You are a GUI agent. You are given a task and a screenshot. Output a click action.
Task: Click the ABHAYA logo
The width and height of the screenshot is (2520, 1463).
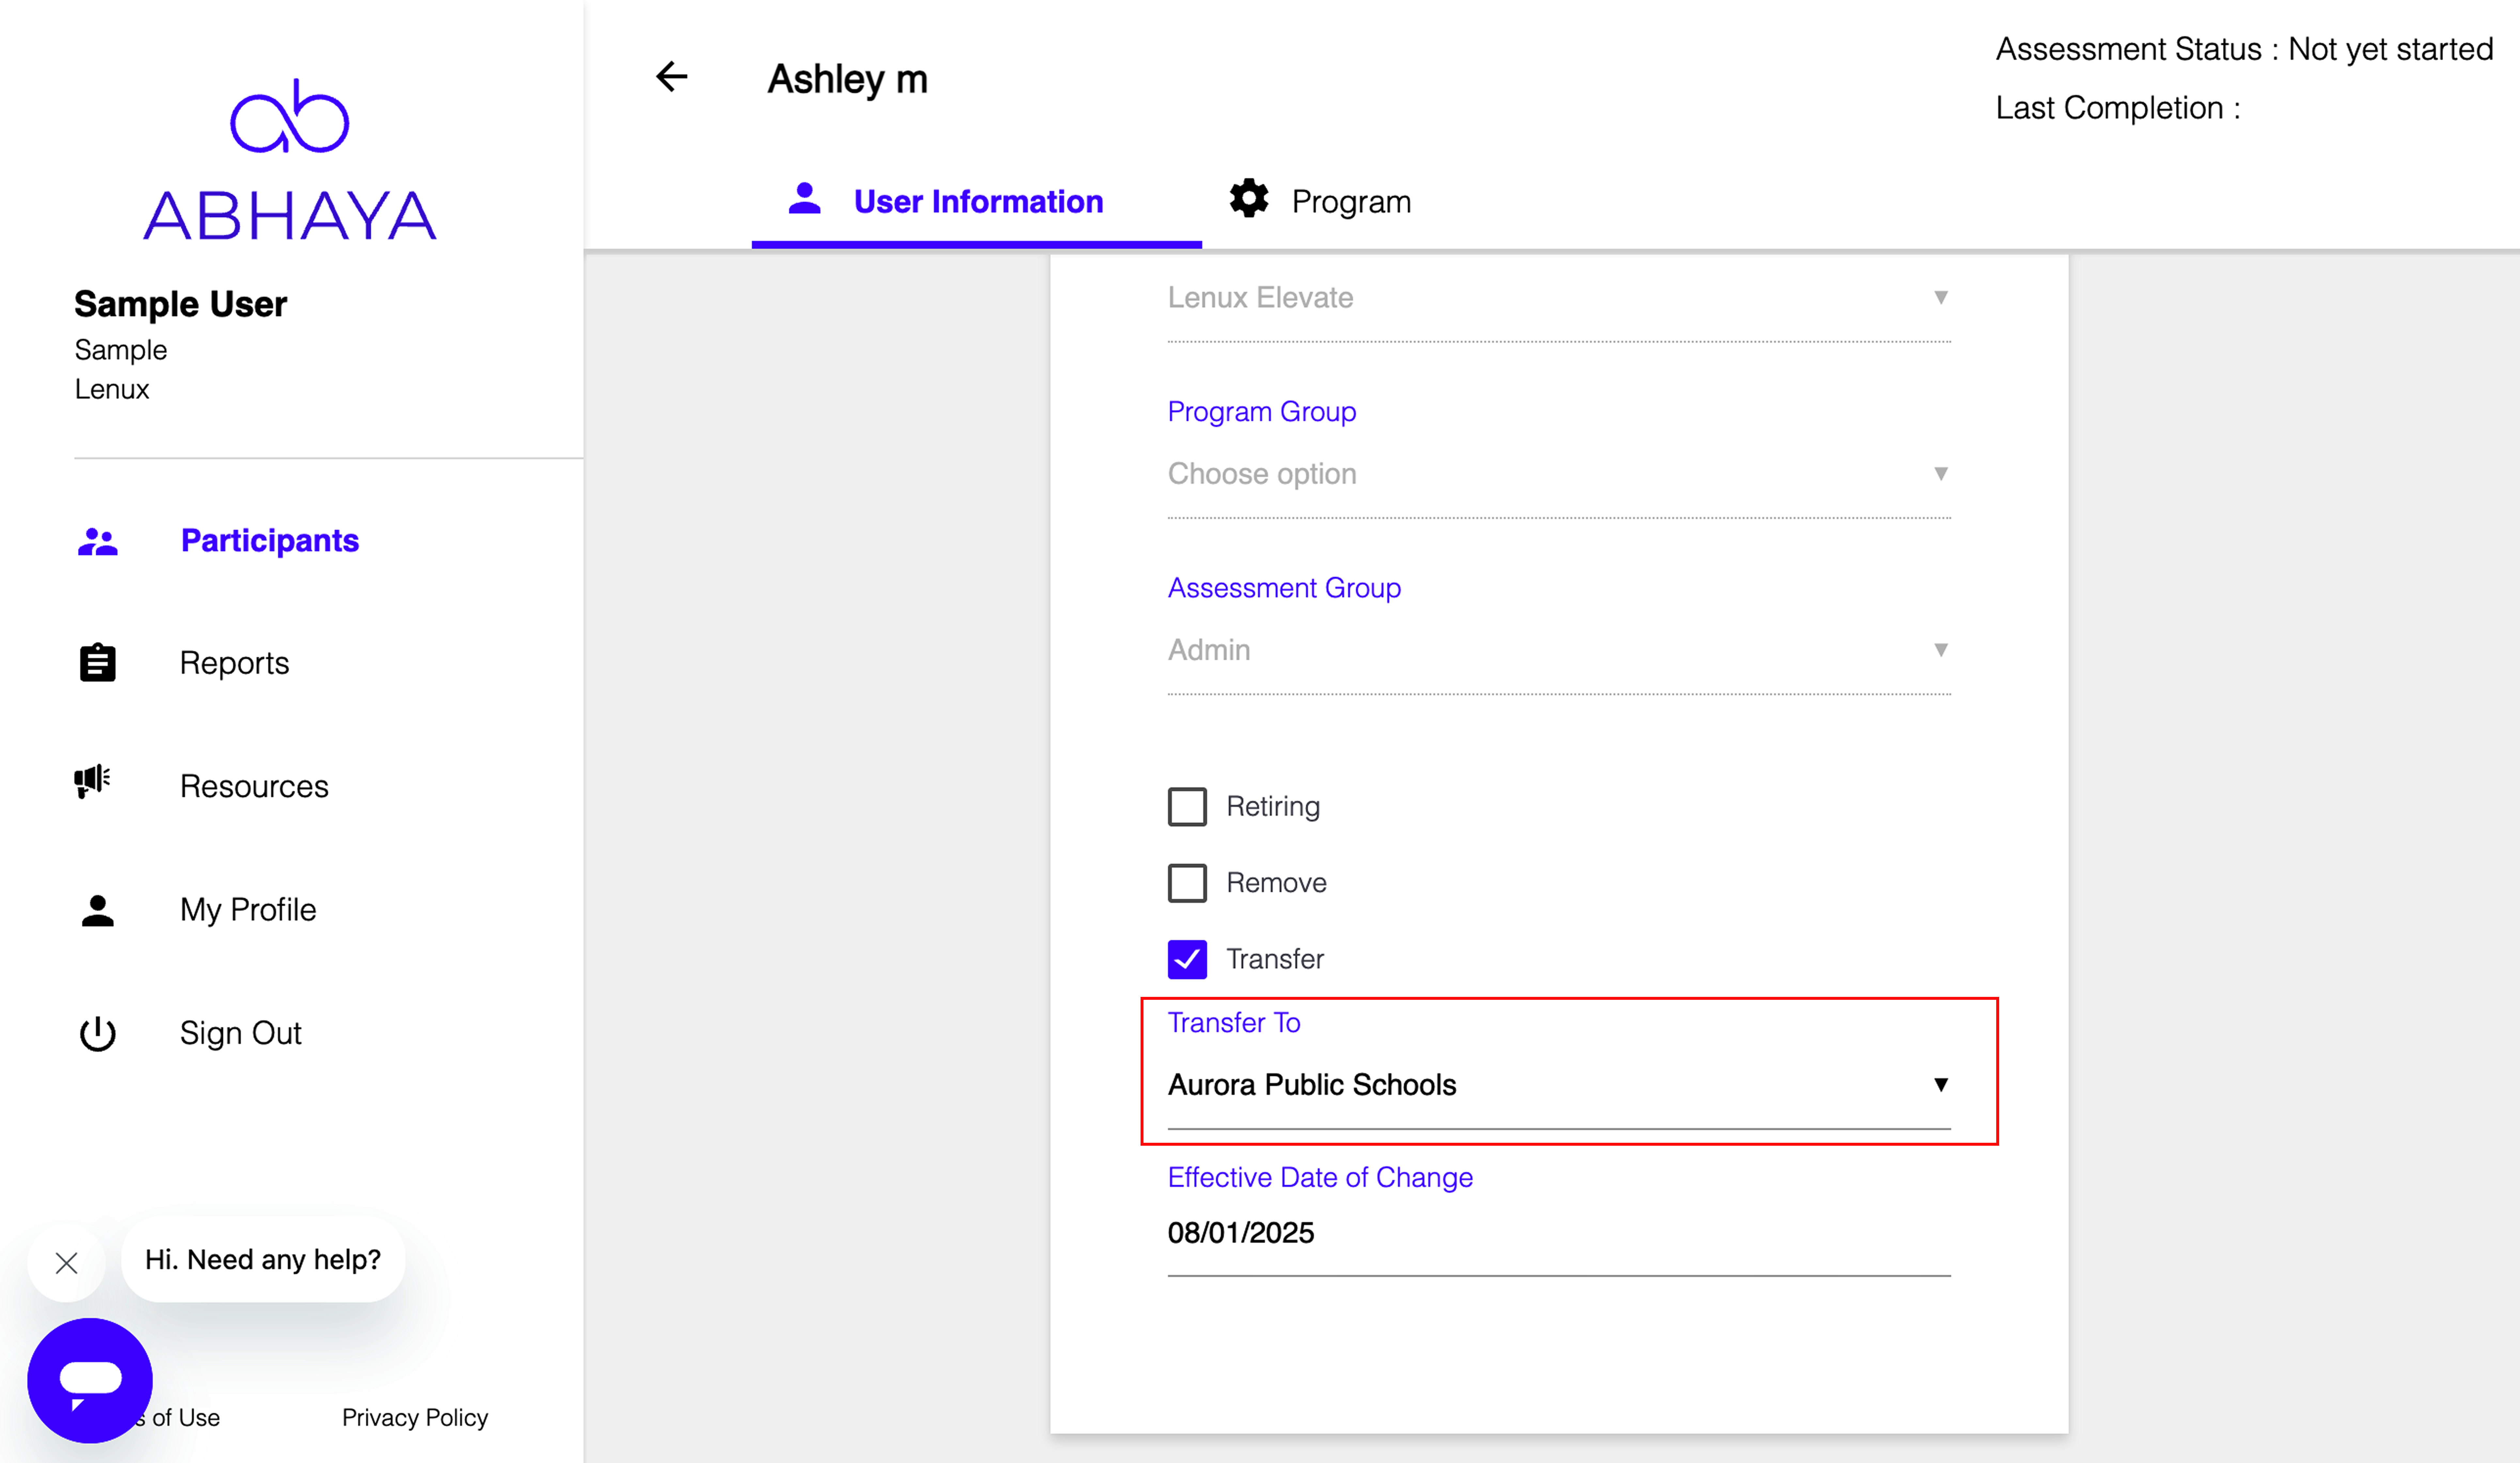(x=290, y=160)
